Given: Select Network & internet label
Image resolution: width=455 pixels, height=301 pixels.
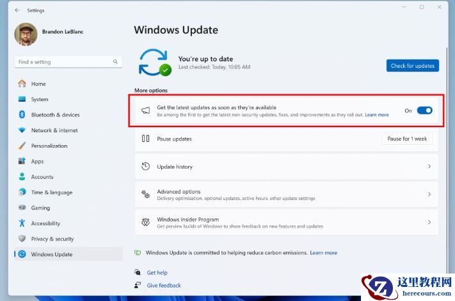Looking at the screenshot, I should click(54, 130).
